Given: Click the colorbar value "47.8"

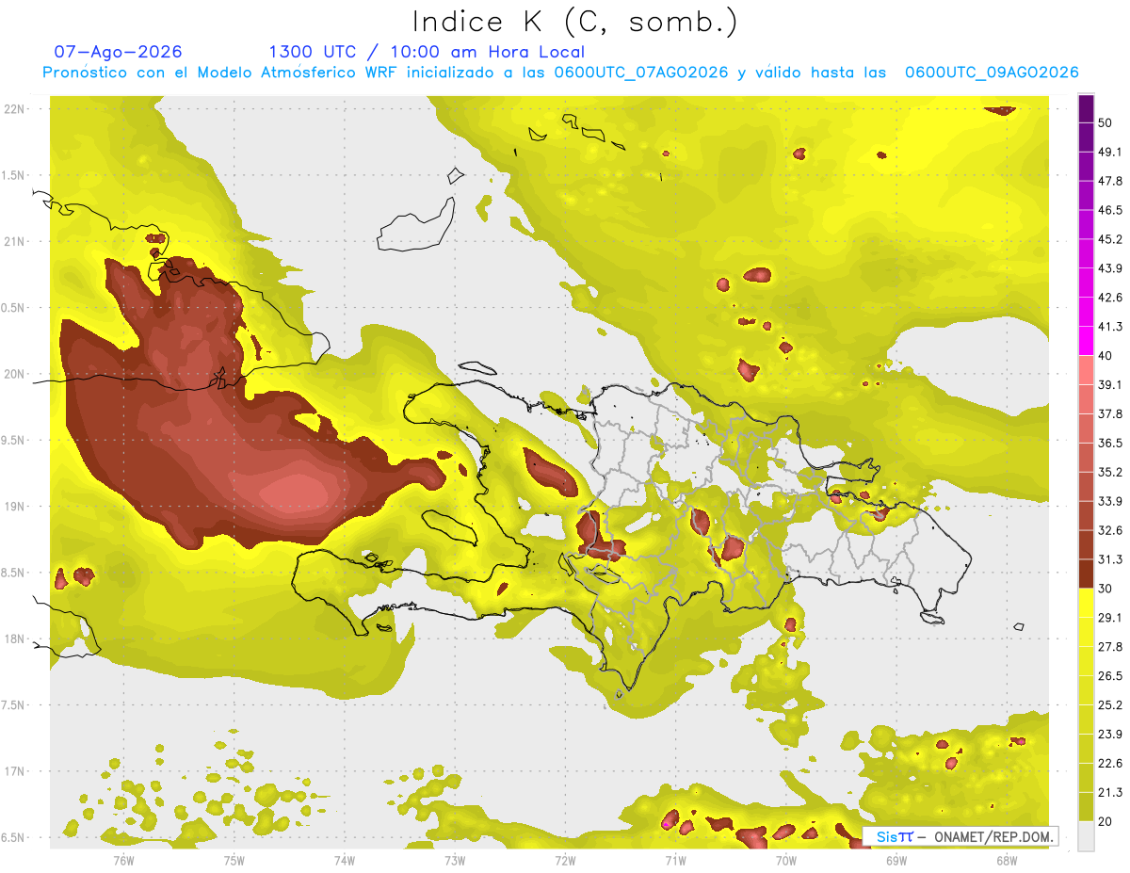Looking at the screenshot, I should (1110, 181).
